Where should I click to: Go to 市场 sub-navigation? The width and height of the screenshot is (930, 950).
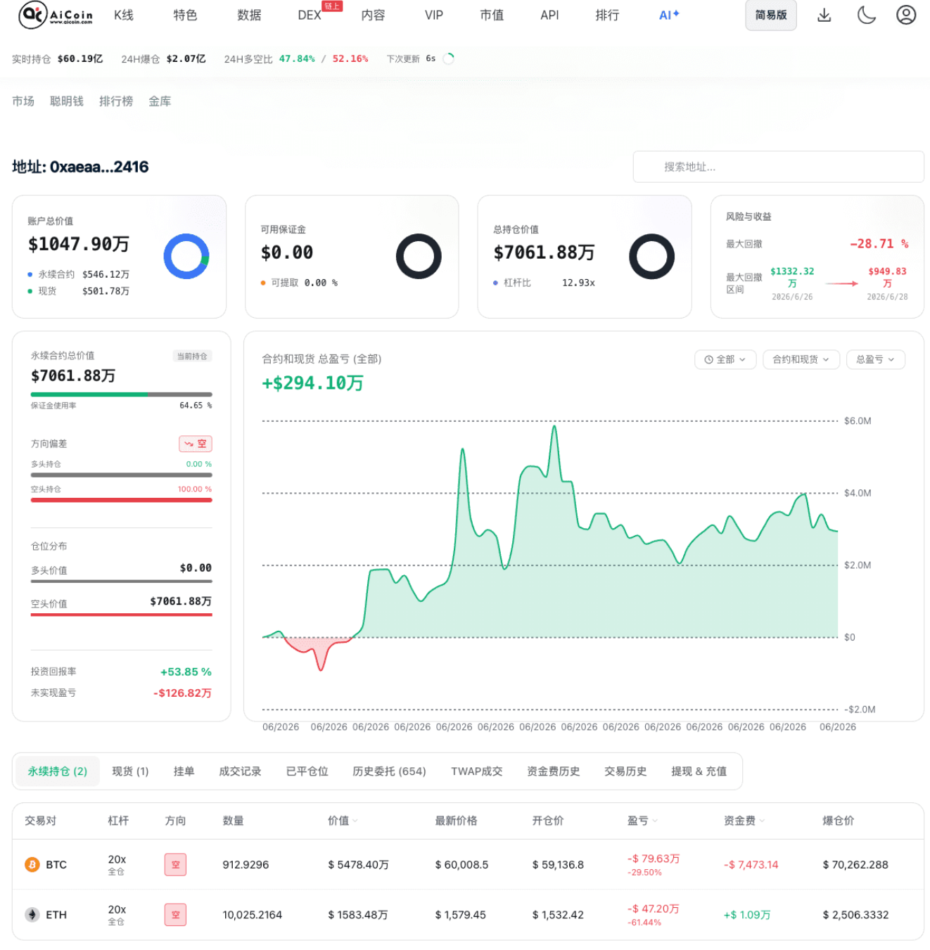23,101
